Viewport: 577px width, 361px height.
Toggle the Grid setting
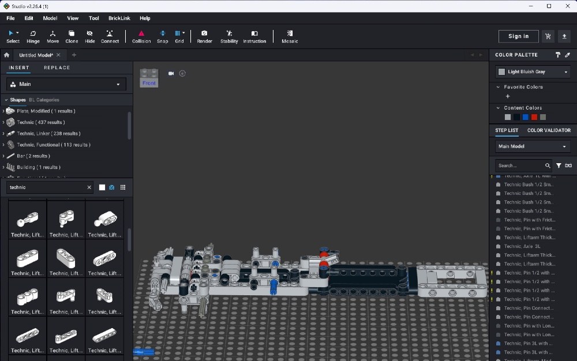pyautogui.click(x=179, y=37)
